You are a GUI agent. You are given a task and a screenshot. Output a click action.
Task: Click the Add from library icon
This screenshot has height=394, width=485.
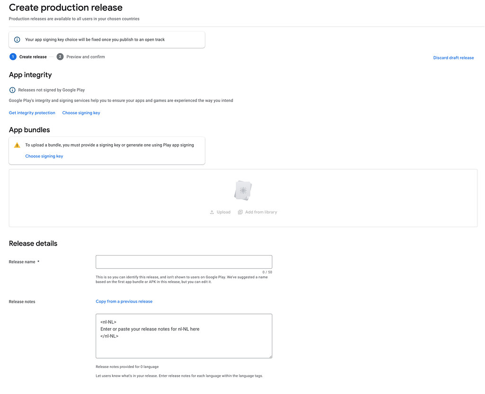pos(240,212)
